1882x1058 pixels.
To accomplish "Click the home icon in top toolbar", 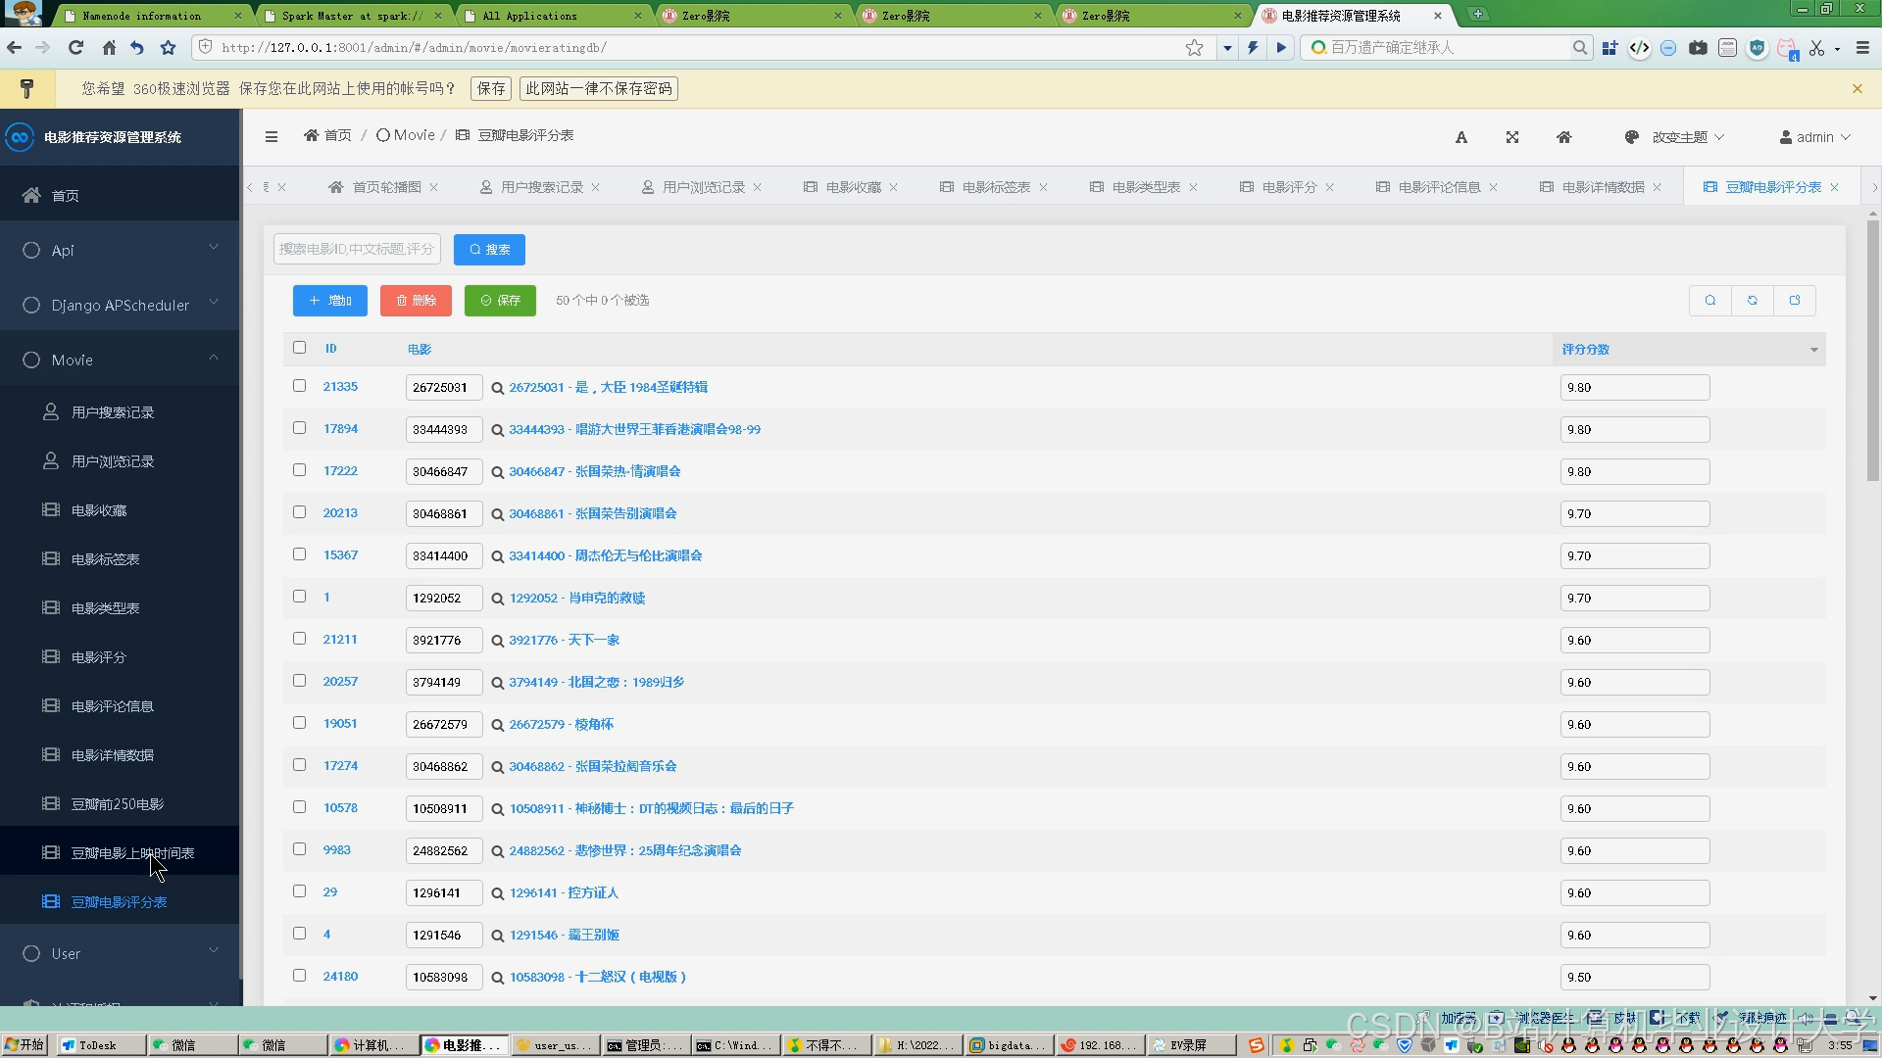I will (1563, 137).
